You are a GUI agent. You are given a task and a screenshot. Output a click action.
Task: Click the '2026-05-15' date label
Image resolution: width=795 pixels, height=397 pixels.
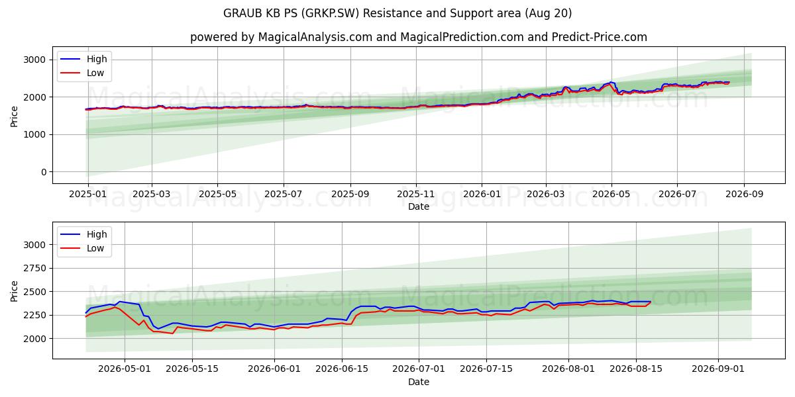[192, 369]
